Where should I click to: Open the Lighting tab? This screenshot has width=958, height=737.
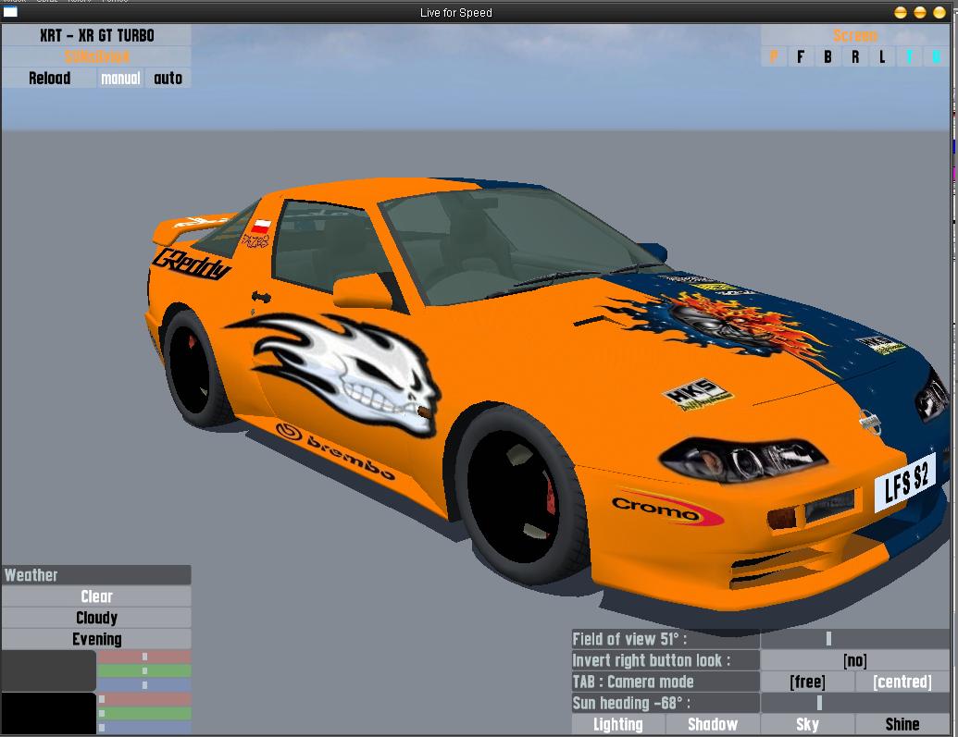click(618, 724)
